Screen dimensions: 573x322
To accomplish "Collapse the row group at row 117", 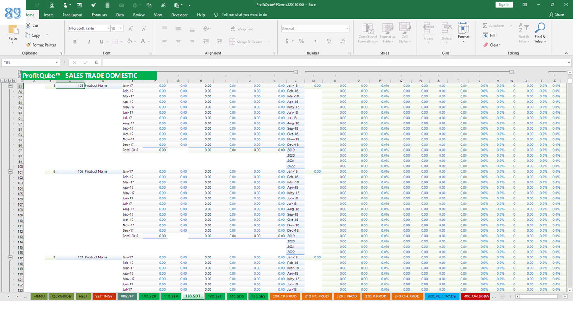I will 10,257.
